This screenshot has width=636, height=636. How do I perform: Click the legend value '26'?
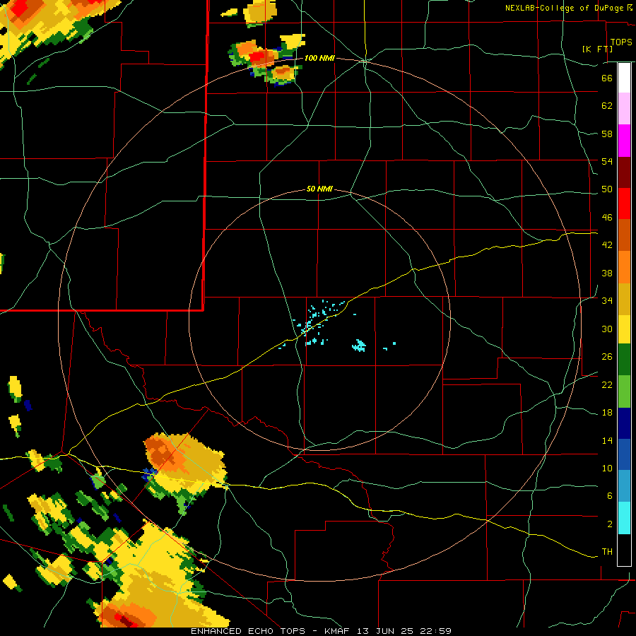point(607,357)
